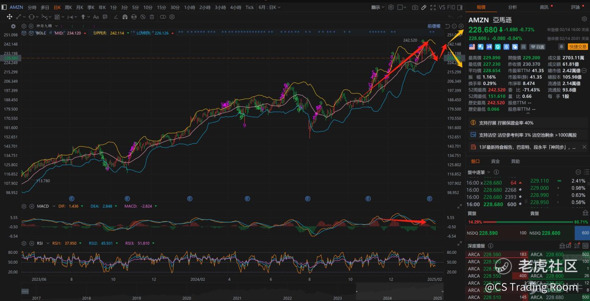The image size is (590, 301).
Task: Reset chart zoom with the revert icon
Action: [448, 26]
